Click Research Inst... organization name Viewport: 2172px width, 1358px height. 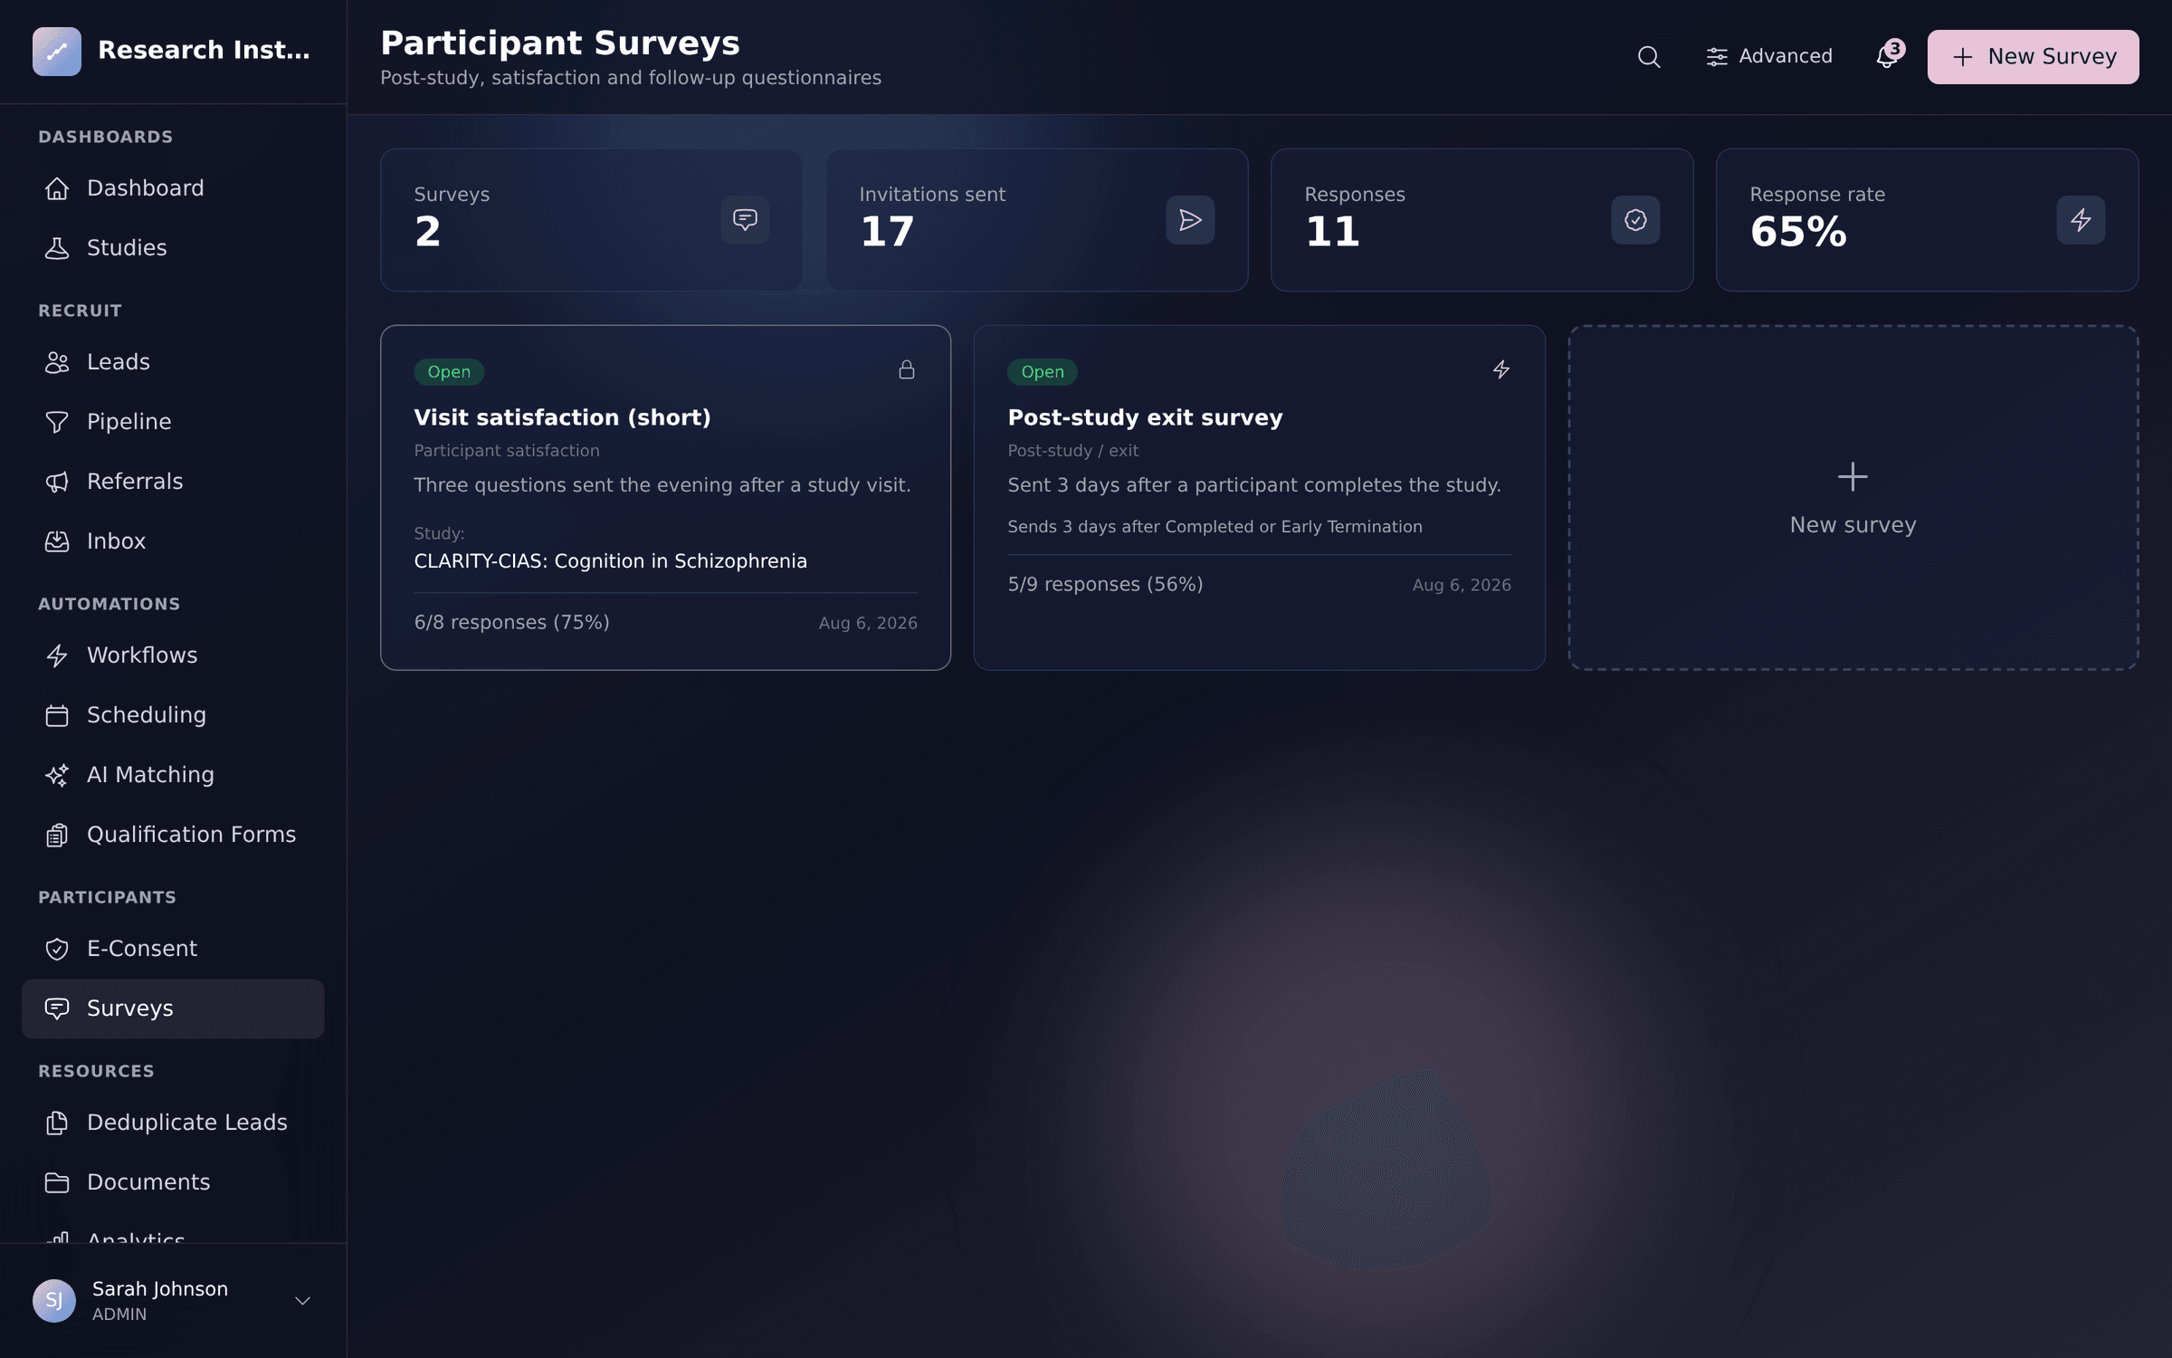point(204,50)
